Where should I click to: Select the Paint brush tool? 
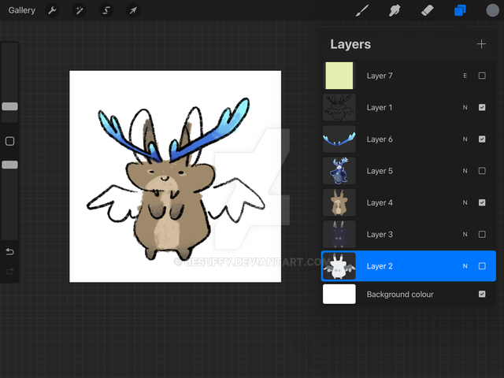(362, 11)
